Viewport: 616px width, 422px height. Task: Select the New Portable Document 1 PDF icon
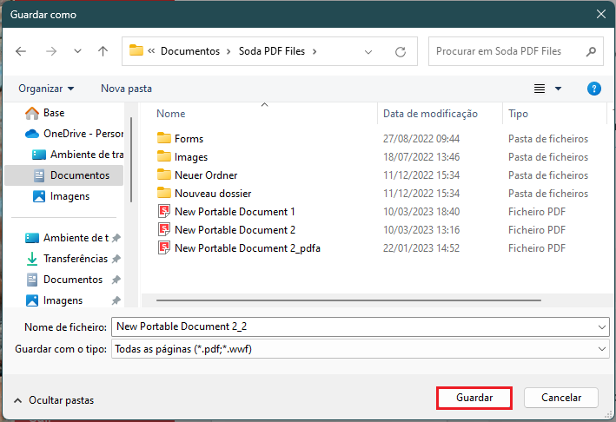click(x=164, y=212)
